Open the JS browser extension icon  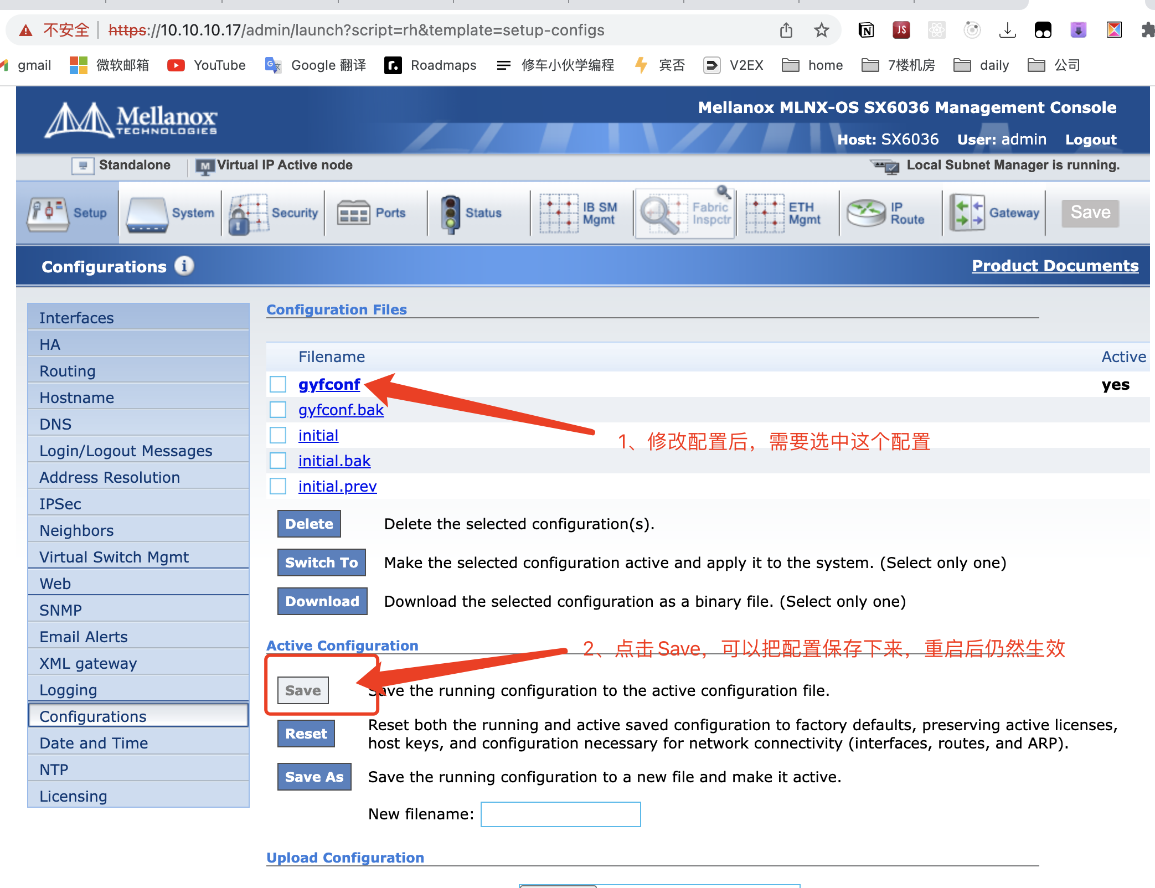[x=901, y=30]
